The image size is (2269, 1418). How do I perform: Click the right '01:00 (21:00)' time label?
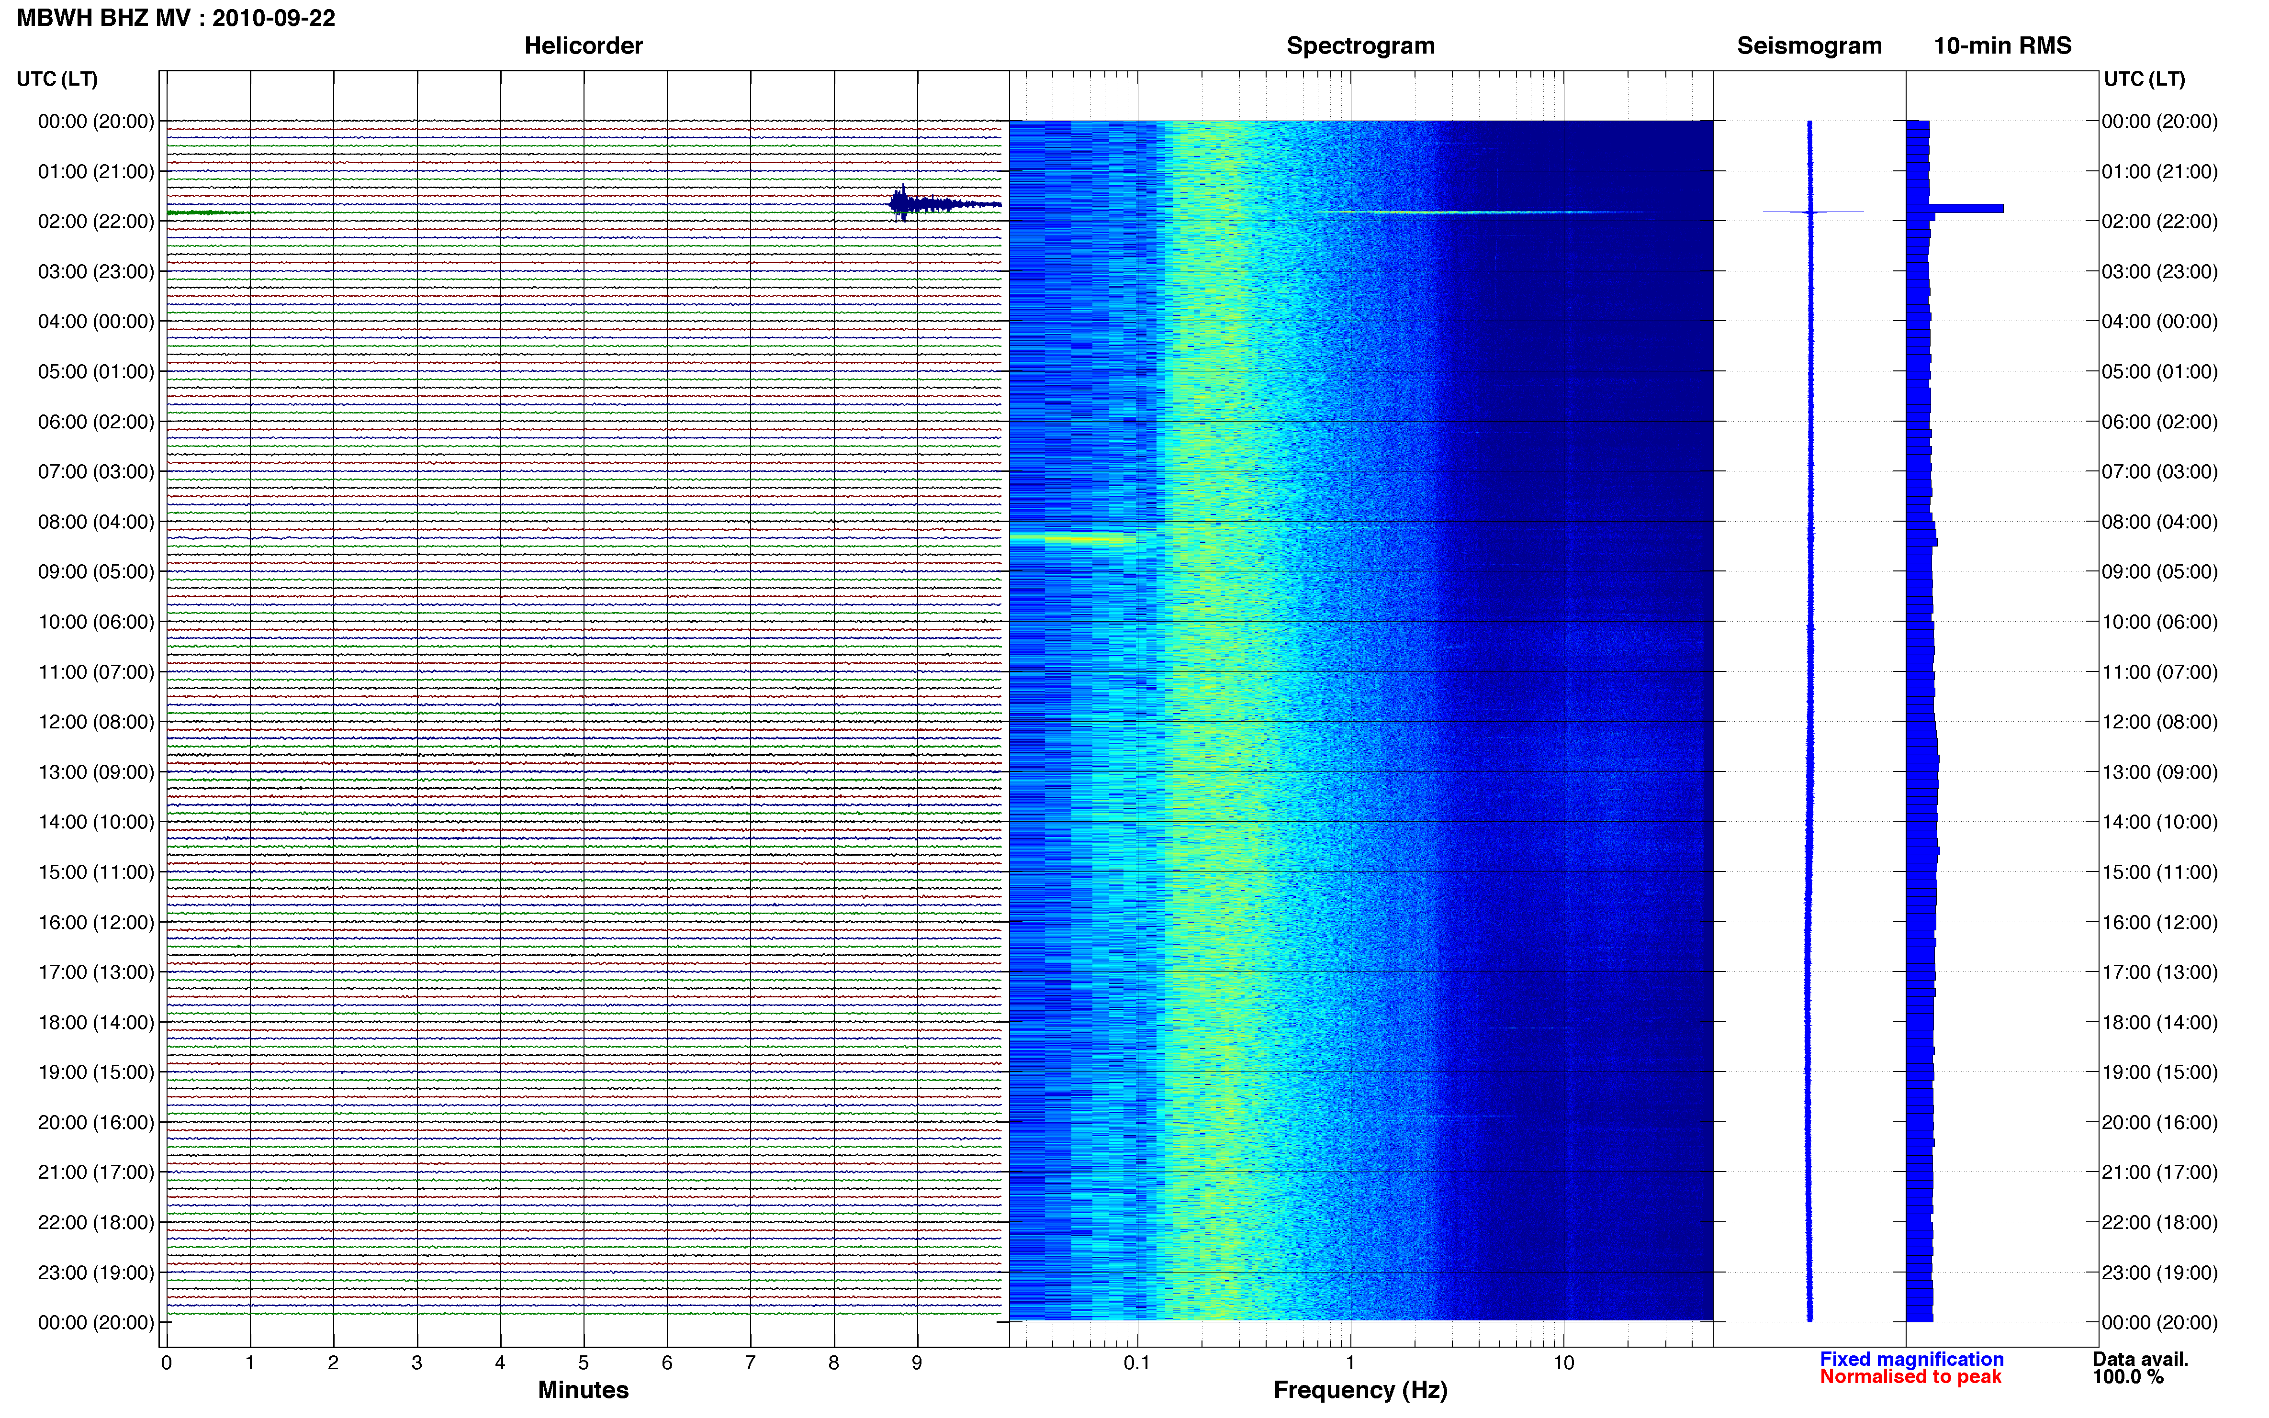coord(2159,172)
